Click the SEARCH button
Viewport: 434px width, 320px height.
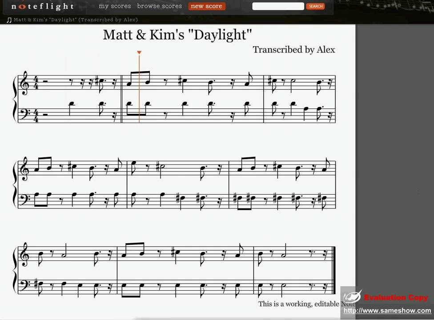coord(316,6)
